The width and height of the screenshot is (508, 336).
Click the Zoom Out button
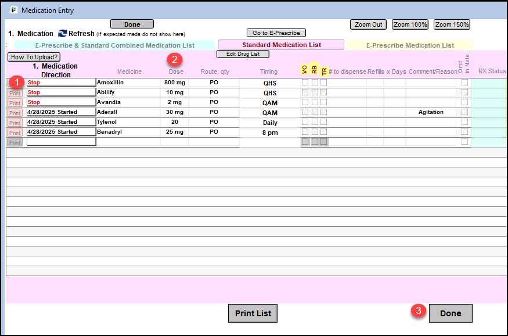point(369,24)
